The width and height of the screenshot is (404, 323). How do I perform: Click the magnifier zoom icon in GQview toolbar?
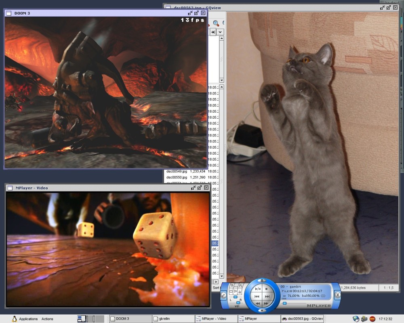216,23
